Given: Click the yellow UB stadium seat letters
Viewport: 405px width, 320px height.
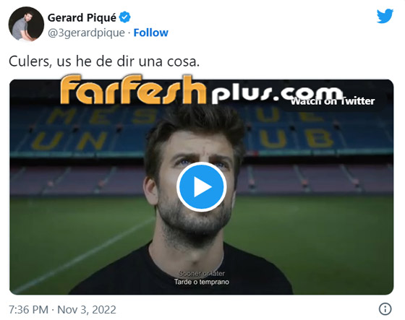Looking at the screenshot, I should coord(297,138).
